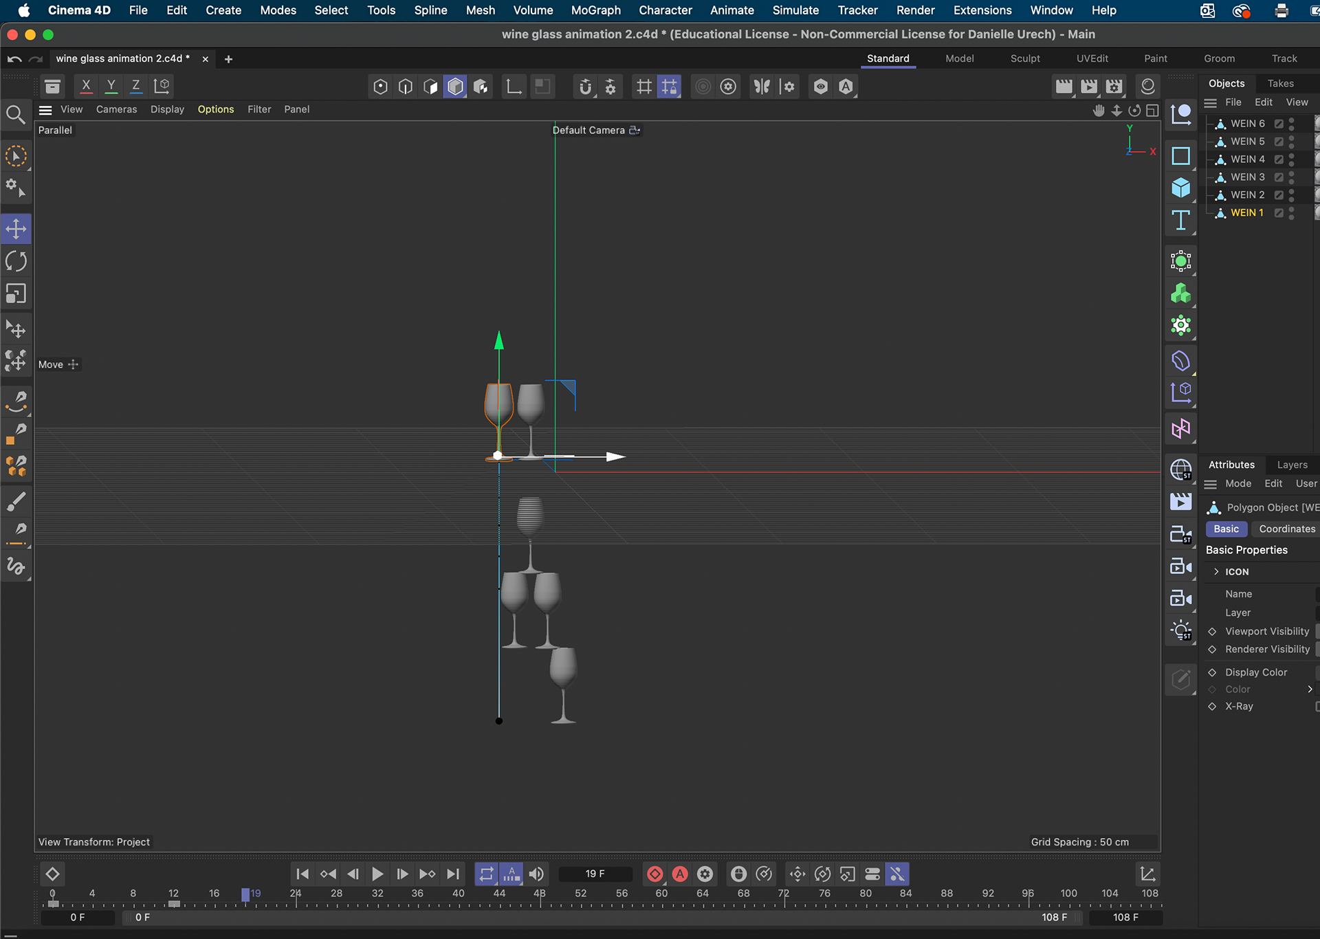The image size is (1320, 939).
Task: Select the WEIN 4 object
Action: coord(1247,159)
